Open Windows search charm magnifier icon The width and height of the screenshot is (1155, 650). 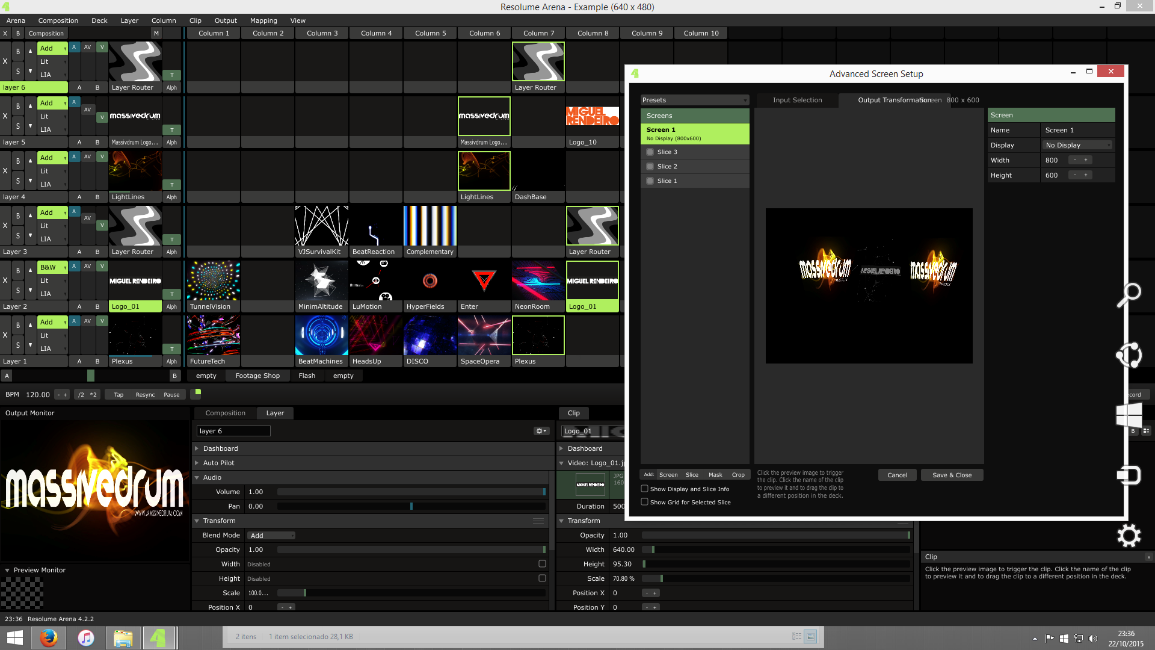pyautogui.click(x=1129, y=295)
